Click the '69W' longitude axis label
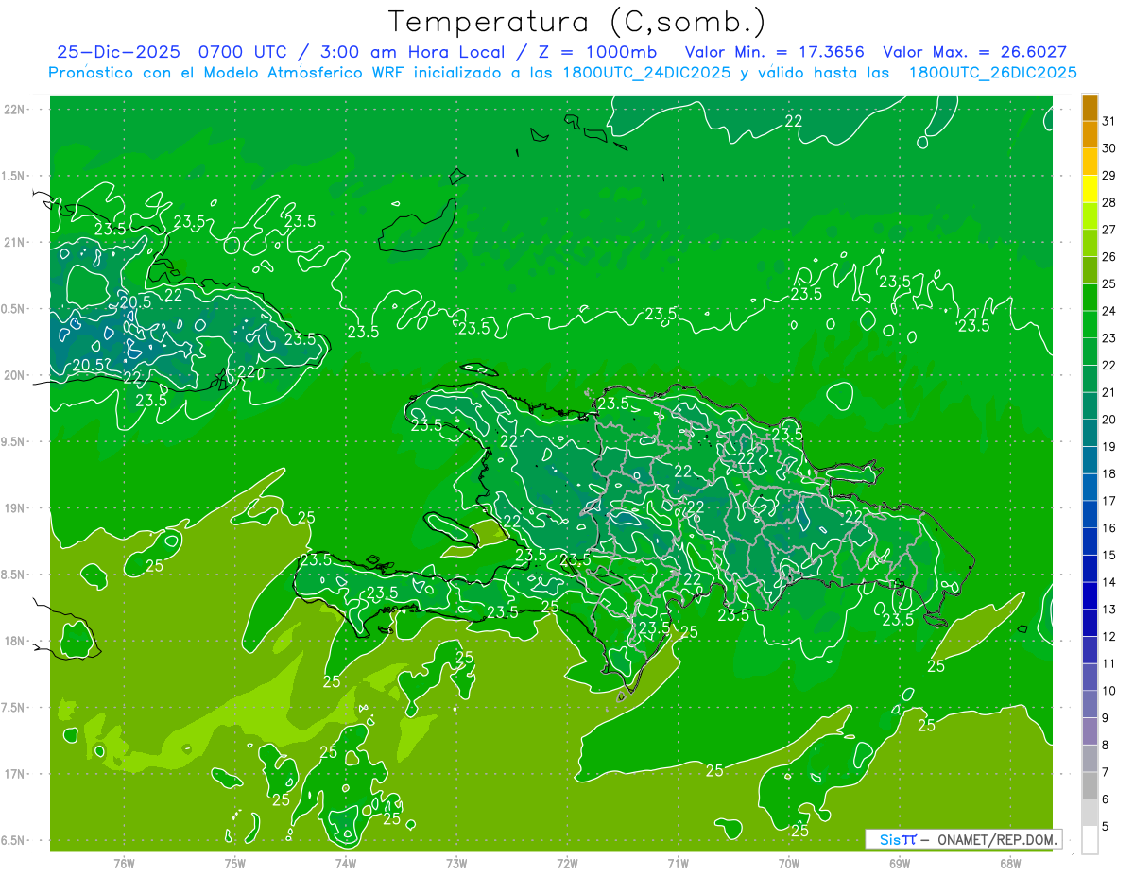The image size is (1134, 876). pyautogui.click(x=900, y=864)
